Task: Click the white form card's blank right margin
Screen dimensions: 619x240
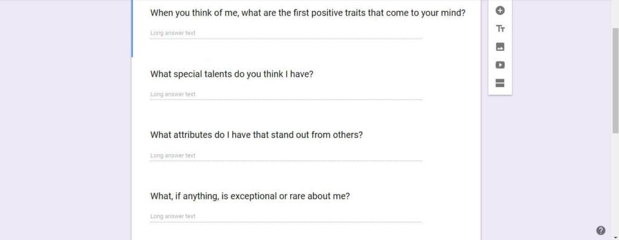Action: coord(452,118)
